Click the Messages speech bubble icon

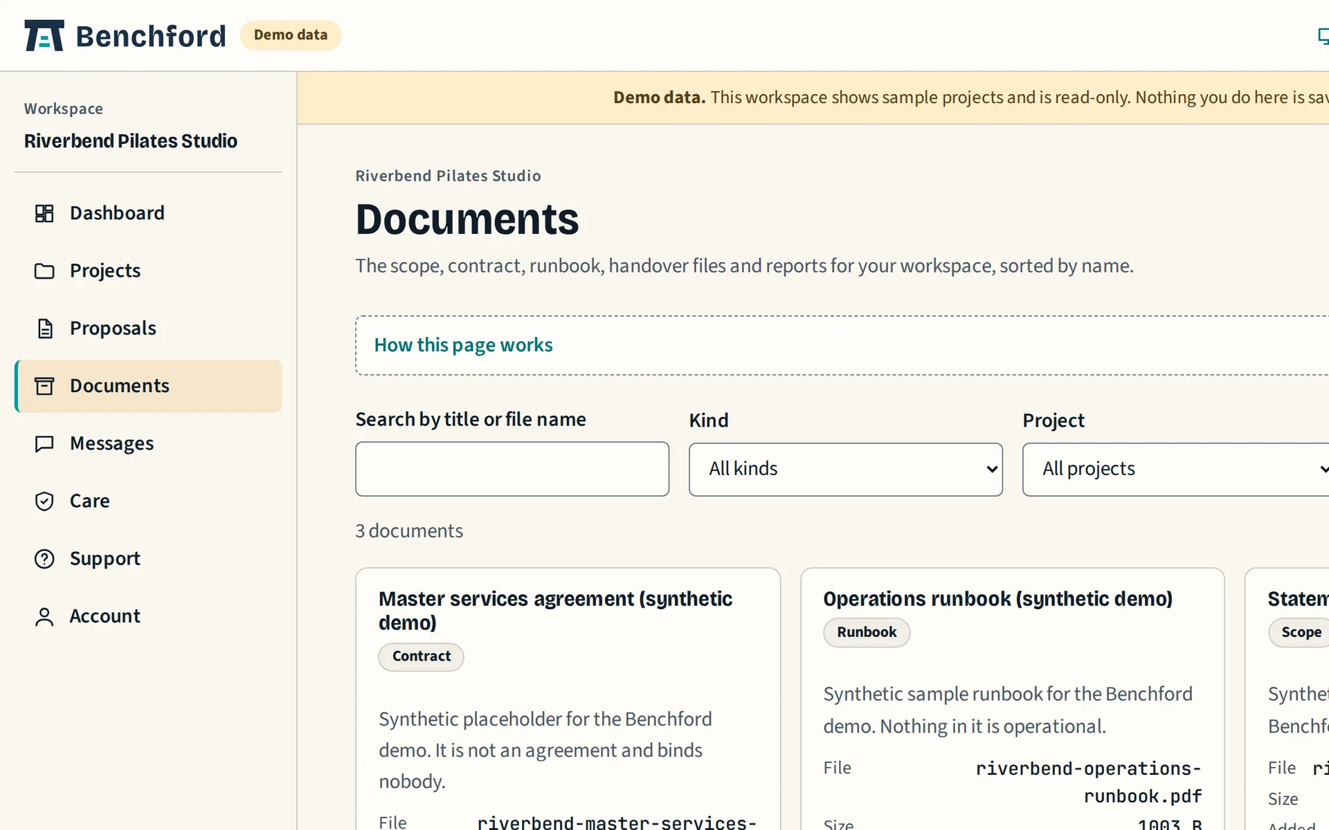pos(44,443)
